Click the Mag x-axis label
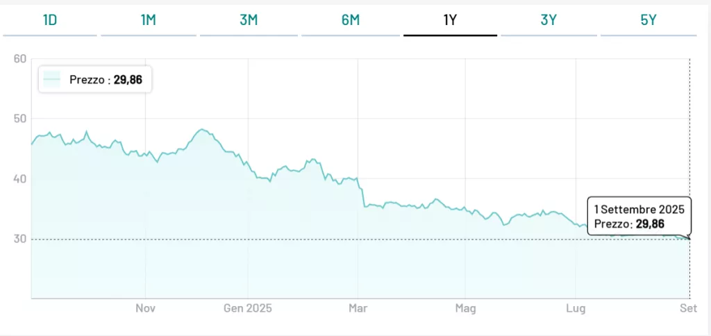 tap(465, 308)
